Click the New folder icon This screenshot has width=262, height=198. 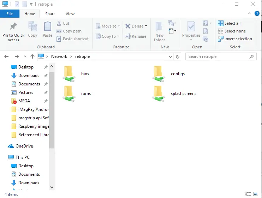159,27
